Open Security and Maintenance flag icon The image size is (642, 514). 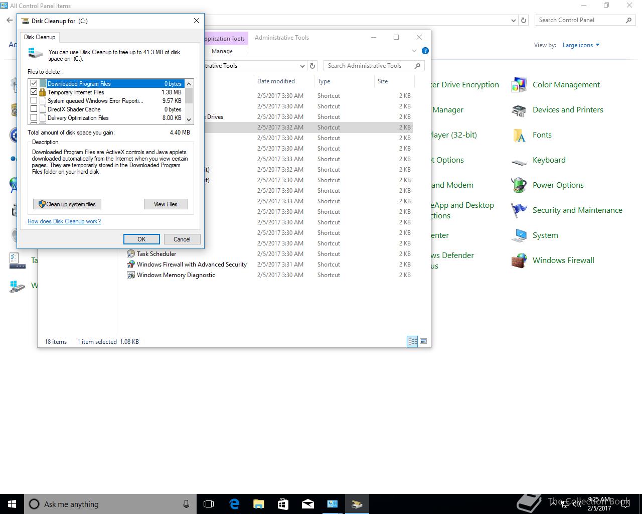coord(519,210)
